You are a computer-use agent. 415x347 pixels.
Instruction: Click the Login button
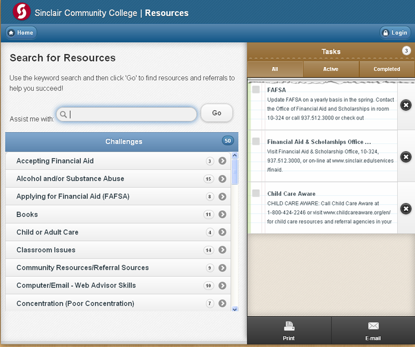click(x=396, y=33)
